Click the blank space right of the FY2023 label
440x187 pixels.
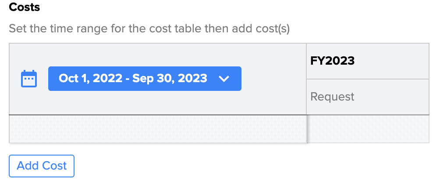click(392, 61)
